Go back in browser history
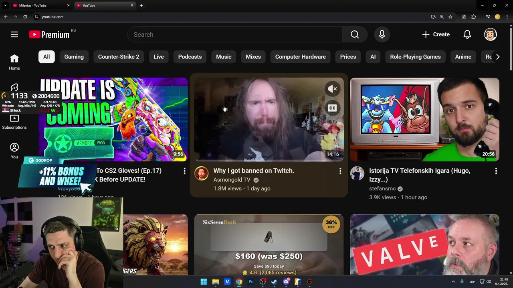 tap(6, 17)
